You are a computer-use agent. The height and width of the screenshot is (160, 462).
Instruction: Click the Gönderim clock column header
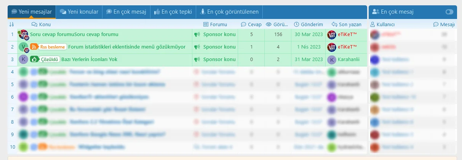(x=309, y=24)
